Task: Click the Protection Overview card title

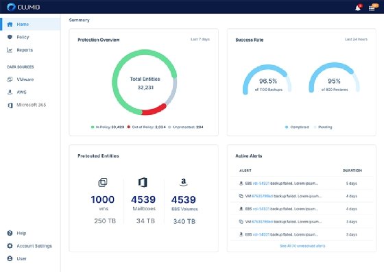Action: point(99,40)
